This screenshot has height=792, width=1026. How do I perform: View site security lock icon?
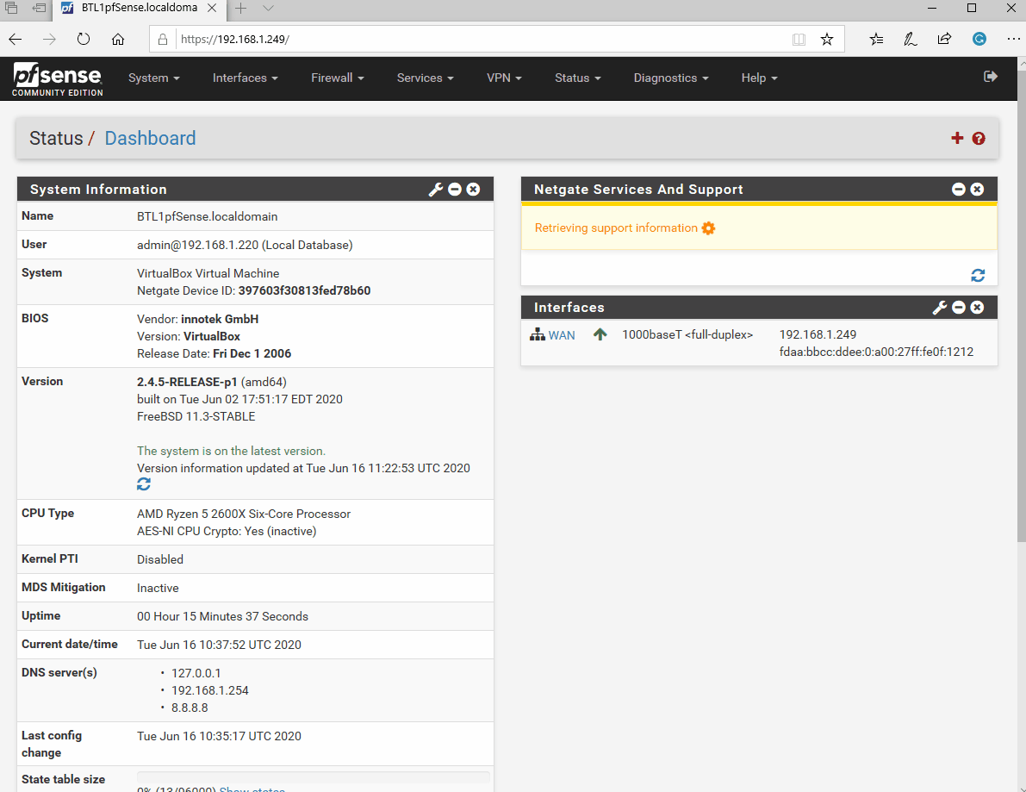tap(163, 40)
